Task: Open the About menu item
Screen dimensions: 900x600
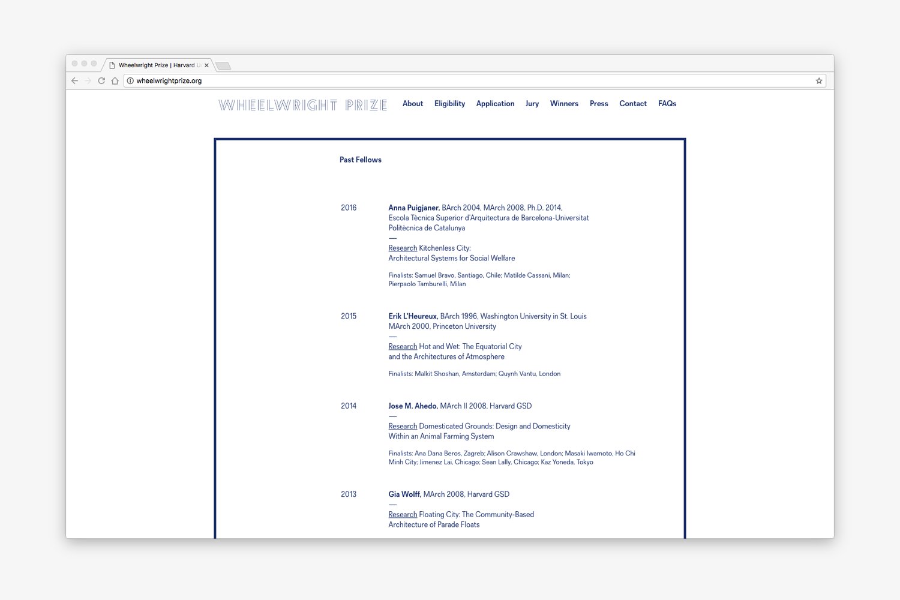Action: click(x=413, y=104)
